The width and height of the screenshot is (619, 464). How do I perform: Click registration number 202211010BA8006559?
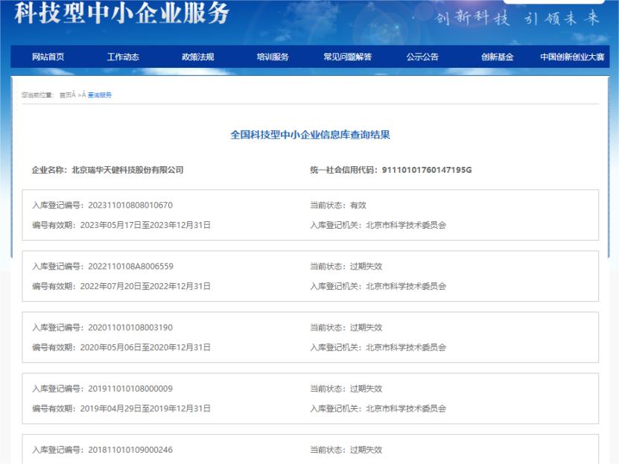[x=130, y=267]
